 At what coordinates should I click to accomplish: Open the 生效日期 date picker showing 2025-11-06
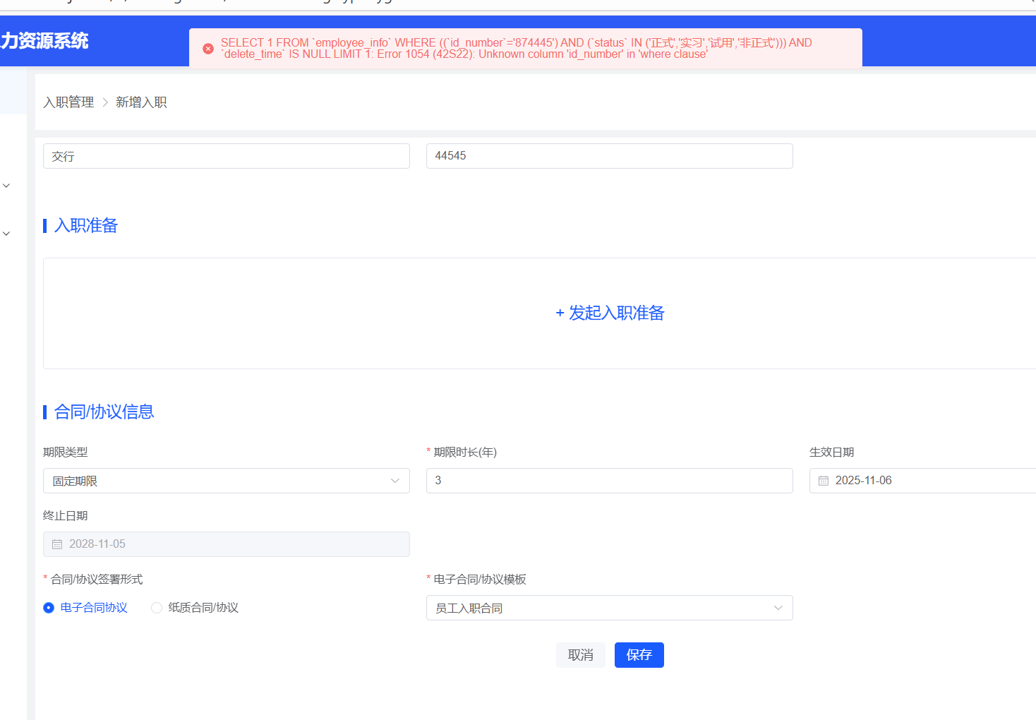pyautogui.click(x=922, y=481)
